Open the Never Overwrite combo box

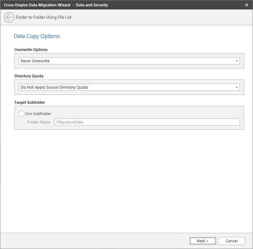coord(126,61)
